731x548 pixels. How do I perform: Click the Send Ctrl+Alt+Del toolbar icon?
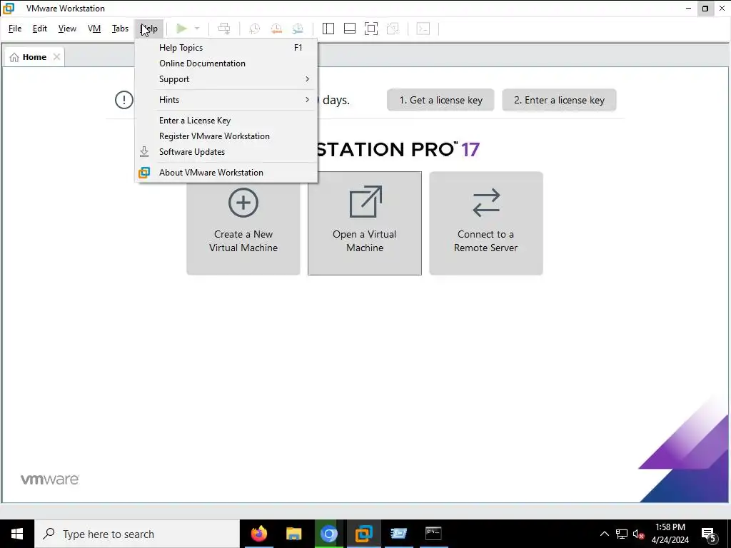[224, 29]
